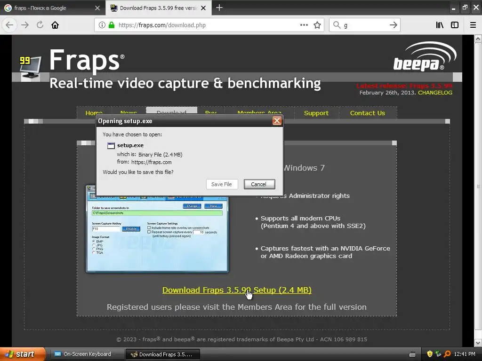
Task: Click the Download Fraps 3.5.99 Setup link
Action: [237, 290]
